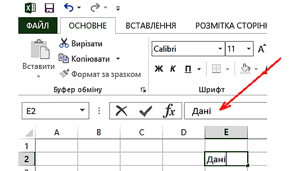Screen dimensions: 297x171
Task: Click the fill color paint bucket
Action: [x=245, y=68]
